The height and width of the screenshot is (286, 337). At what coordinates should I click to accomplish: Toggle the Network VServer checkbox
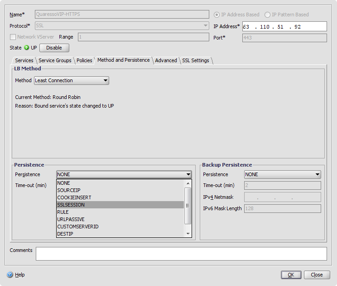pos(13,37)
